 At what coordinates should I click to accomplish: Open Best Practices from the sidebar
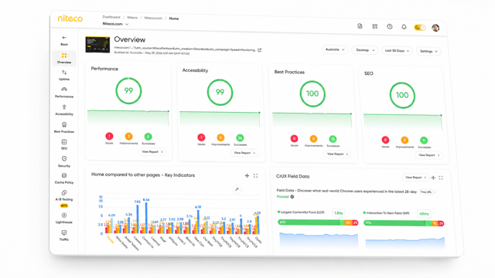pos(64,127)
